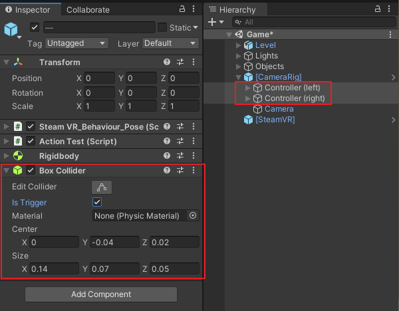Open Game scene options kebab menu
This screenshot has height=311, width=399.
coord(390,35)
